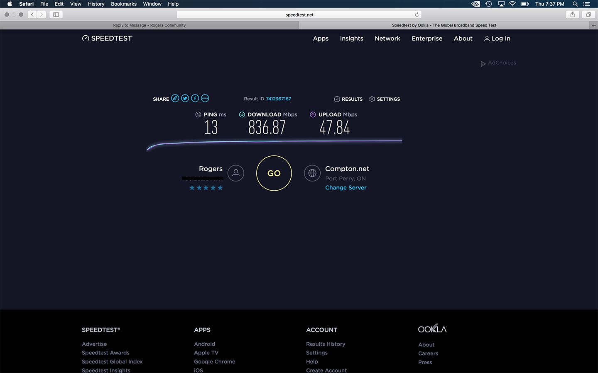Open speed test SETTINGS
598x373 pixels.
pyautogui.click(x=385, y=99)
